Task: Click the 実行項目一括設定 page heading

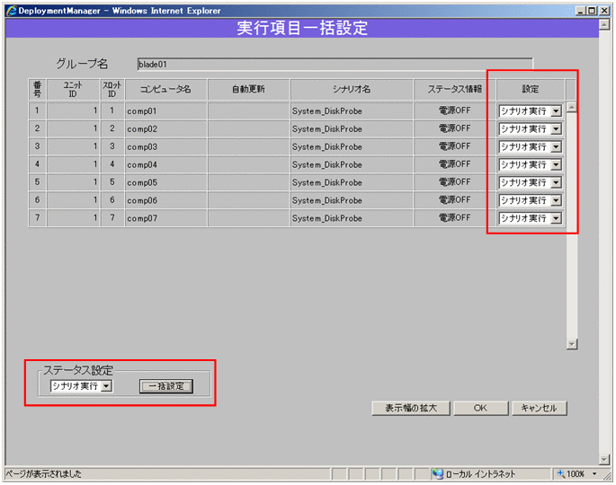Action: tap(302, 28)
